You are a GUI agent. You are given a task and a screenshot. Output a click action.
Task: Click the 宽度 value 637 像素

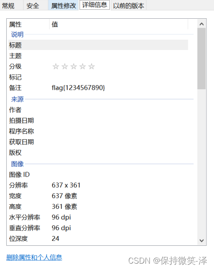[x=65, y=196]
